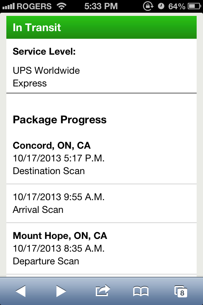Tap the Safari back arrow

[21, 291]
